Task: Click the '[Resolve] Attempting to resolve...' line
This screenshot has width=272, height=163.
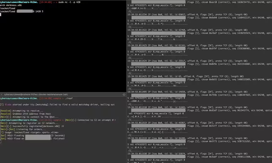Action: click(22, 111)
